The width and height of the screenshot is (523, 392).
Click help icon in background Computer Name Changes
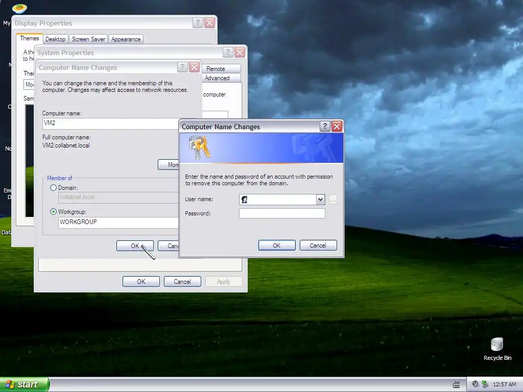pos(182,67)
